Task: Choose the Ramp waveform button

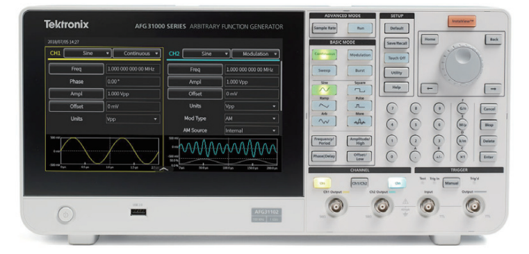Action: [x=324, y=105]
